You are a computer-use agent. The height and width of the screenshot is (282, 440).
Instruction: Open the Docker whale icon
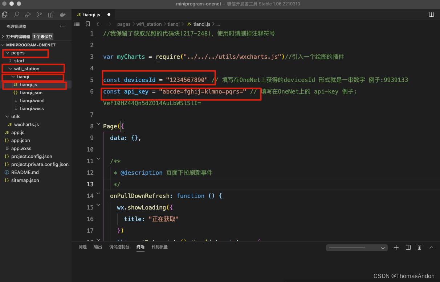pyautogui.click(x=63, y=15)
